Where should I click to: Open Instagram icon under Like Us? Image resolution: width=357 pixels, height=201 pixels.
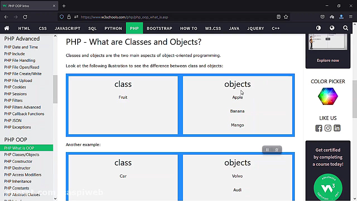pyautogui.click(x=328, y=128)
